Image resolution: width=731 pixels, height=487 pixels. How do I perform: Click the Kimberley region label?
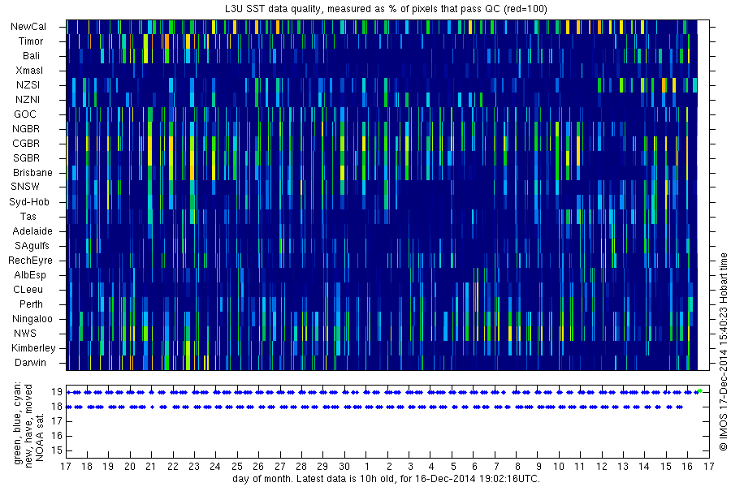[x=33, y=348]
